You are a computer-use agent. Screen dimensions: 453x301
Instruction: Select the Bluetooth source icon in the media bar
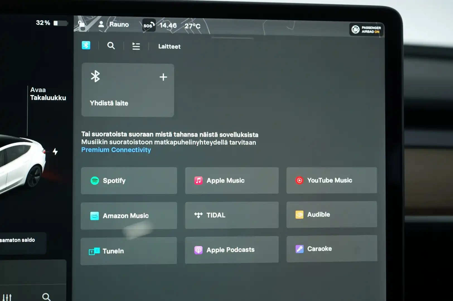(86, 45)
